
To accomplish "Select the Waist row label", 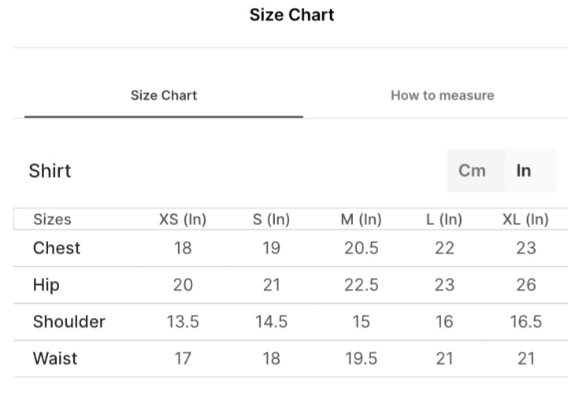I will tap(55, 358).
